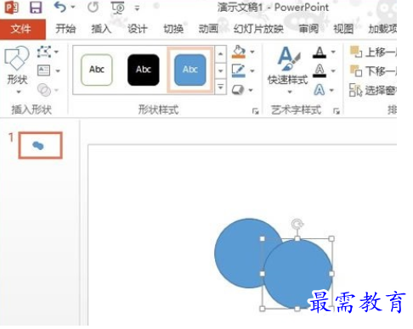Open Customize Quick Access Toolbar dropdown
413x329 pixels.
137,8
